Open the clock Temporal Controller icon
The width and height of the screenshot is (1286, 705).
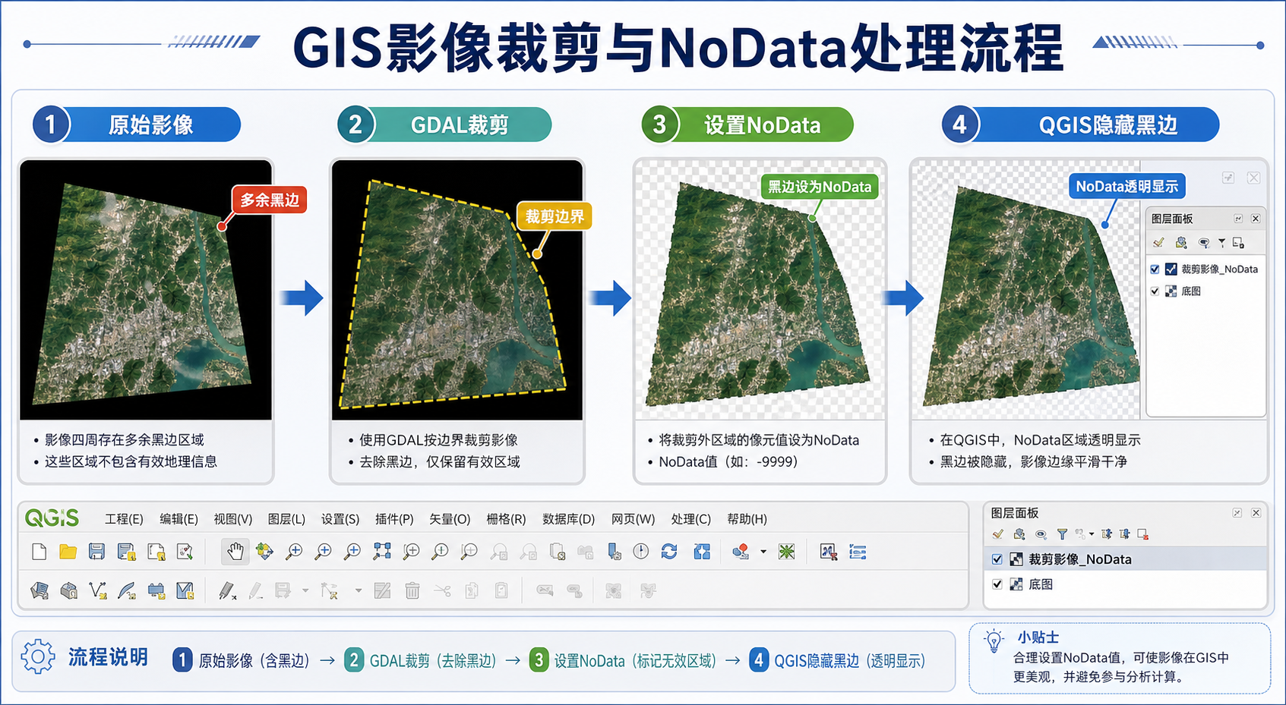641,552
